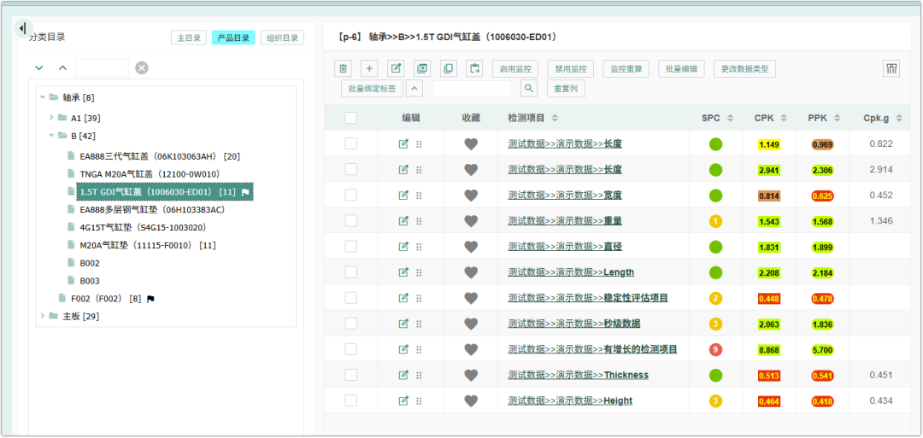
Task: Sort by CPK column arrows
Action: (784, 118)
